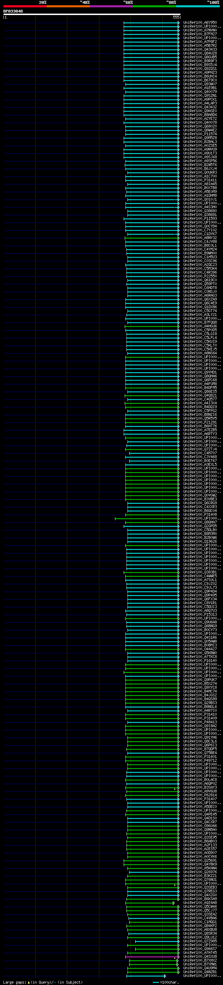Click the purple ~60% legend segment
This screenshot has height=985, width=223.
tap(111, 6)
